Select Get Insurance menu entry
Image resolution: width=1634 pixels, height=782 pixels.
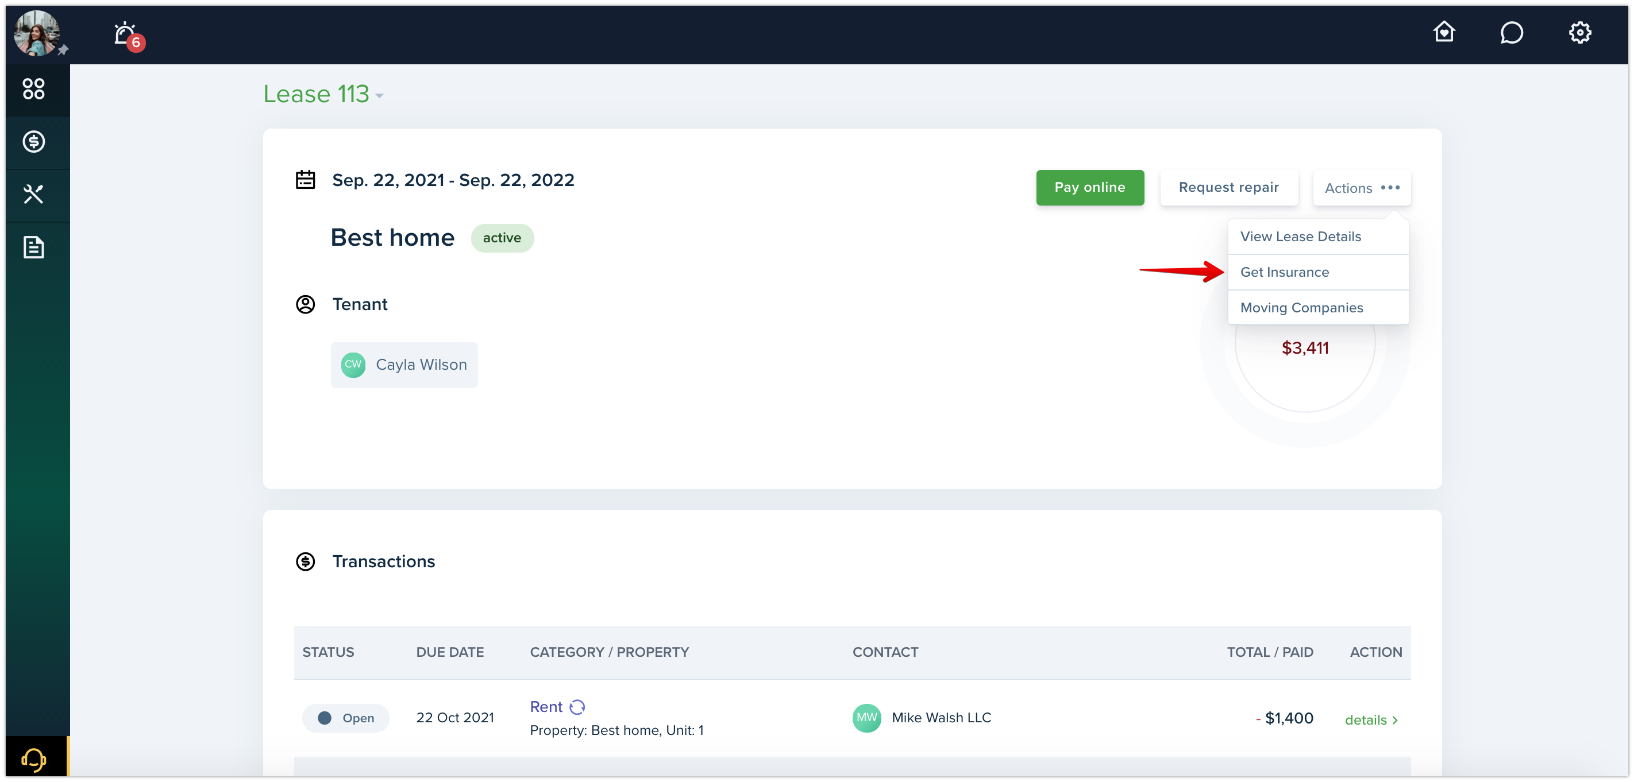coord(1317,272)
